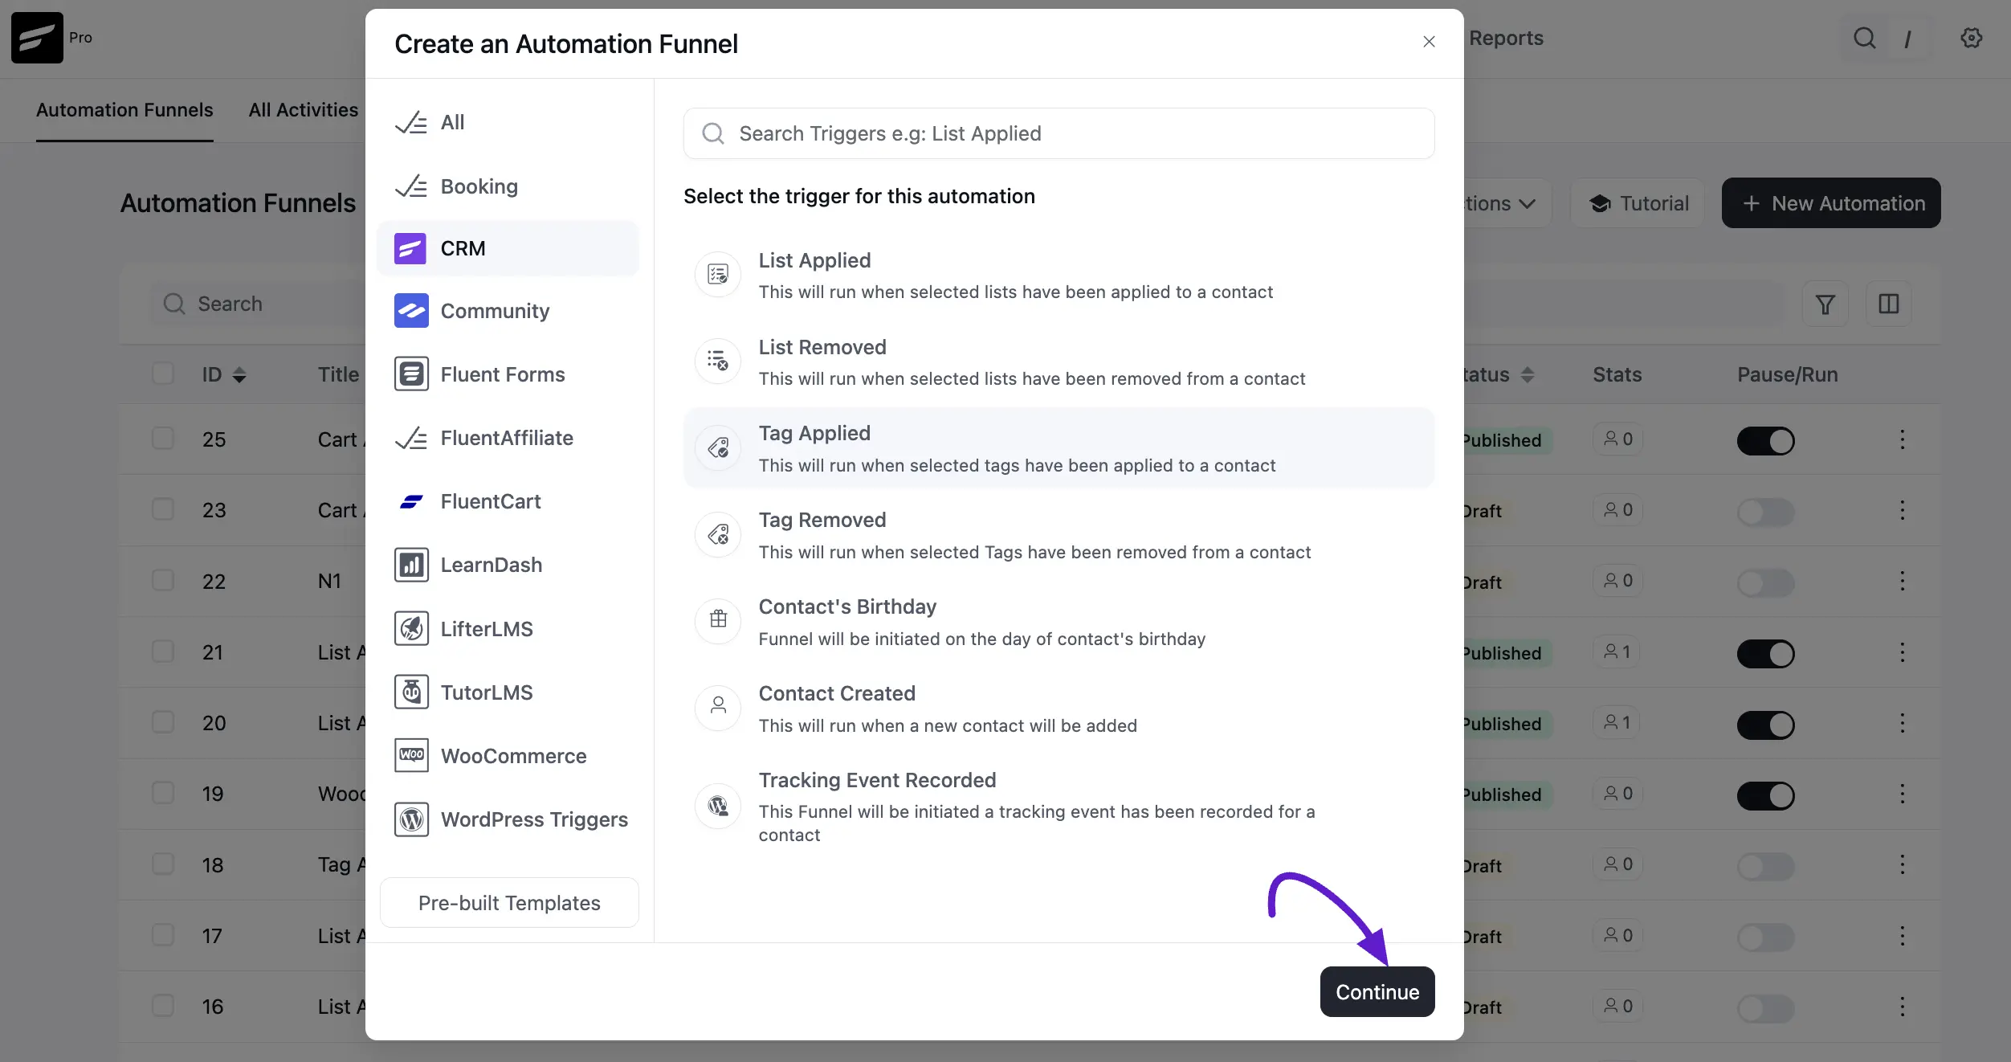The image size is (2011, 1062).
Task: Click the funnels table Search field
Action: 257,304
